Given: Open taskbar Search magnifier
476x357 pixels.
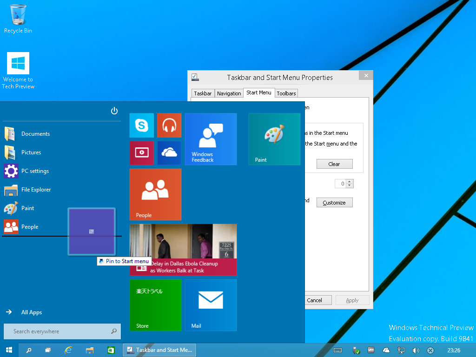Looking at the screenshot, I should [x=29, y=350].
